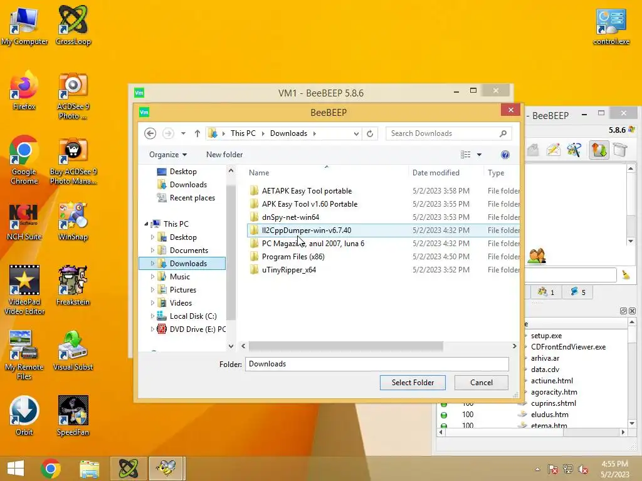Click the horizontal scrollbar of the file list
The height and width of the screenshot is (481, 642).
pyautogui.click(x=345, y=346)
